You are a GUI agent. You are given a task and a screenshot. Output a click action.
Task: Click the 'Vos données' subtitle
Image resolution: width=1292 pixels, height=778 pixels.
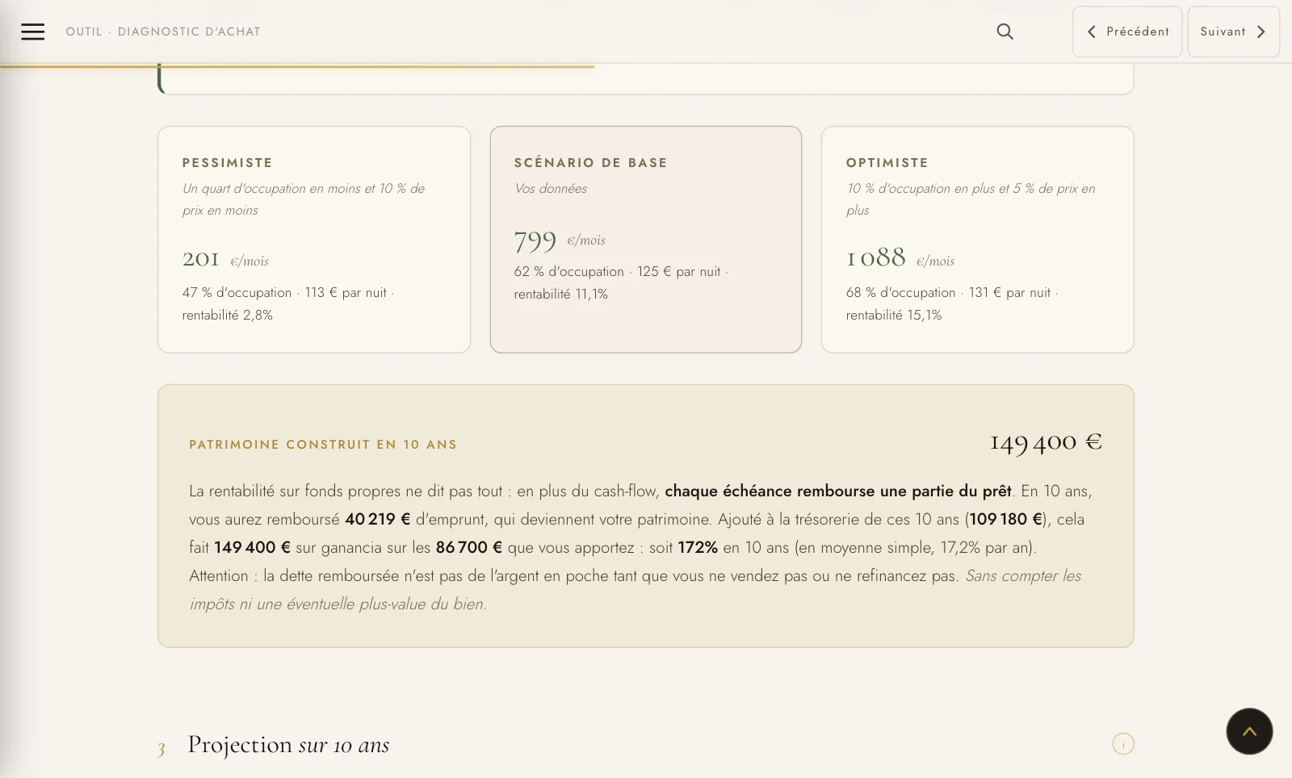point(551,189)
